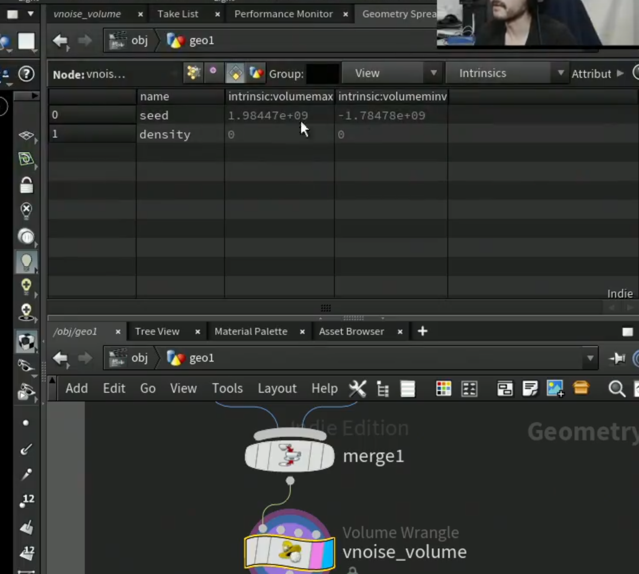639x574 pixels.
Task: Add a new pane tab with plus
Action: (x=423, y=331)
